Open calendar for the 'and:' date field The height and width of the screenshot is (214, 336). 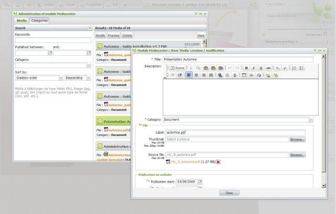point(89,52)
